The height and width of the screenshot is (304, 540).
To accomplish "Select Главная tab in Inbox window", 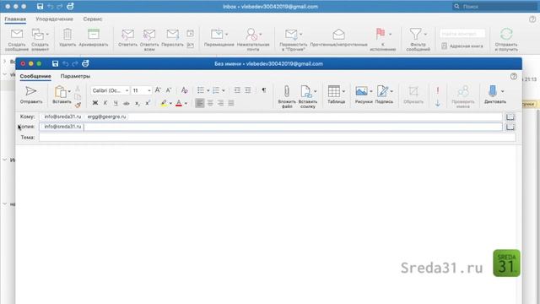I will coord(15,19).
